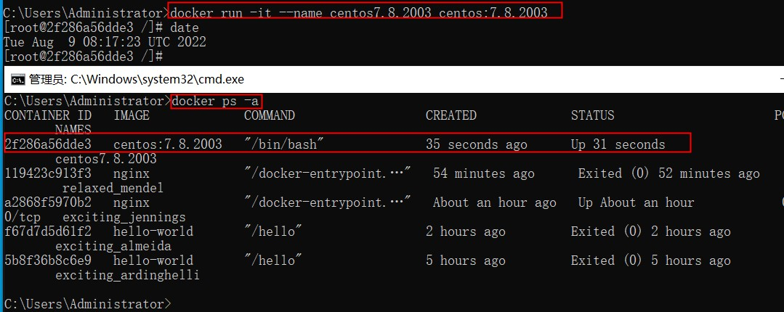This screenshot has height=312, width=784.
Task: Click the exciting_ardinghelli container name
Action: [x=127, y=275]
